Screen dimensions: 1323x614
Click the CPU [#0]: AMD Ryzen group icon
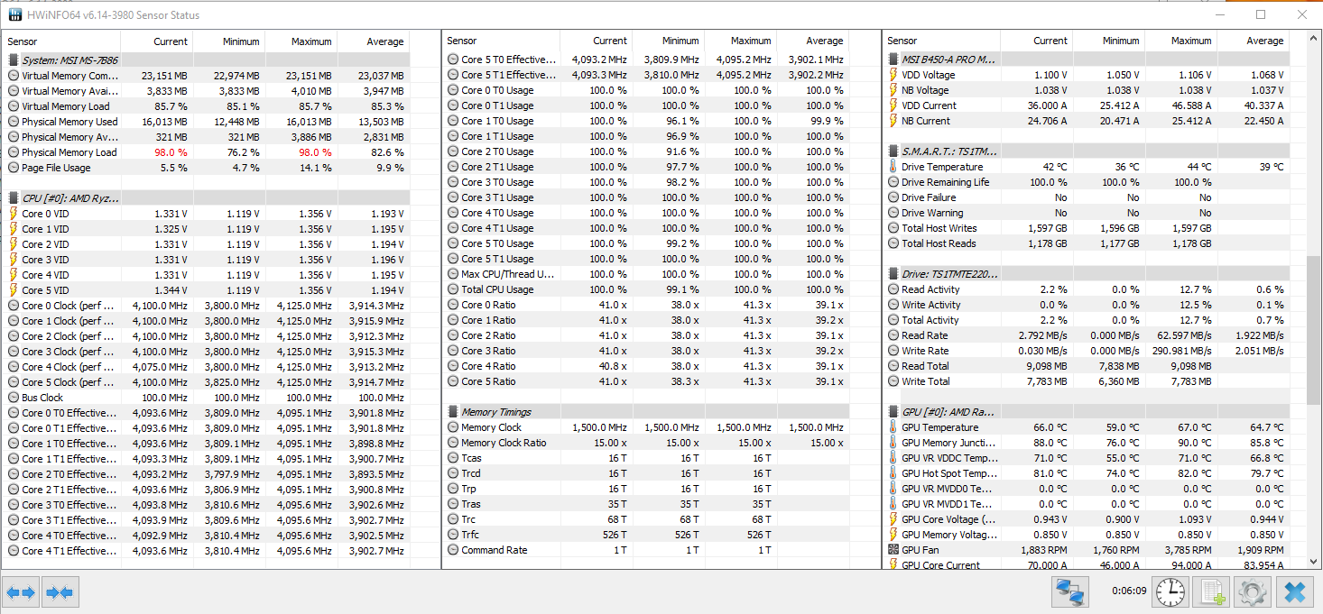14,198
